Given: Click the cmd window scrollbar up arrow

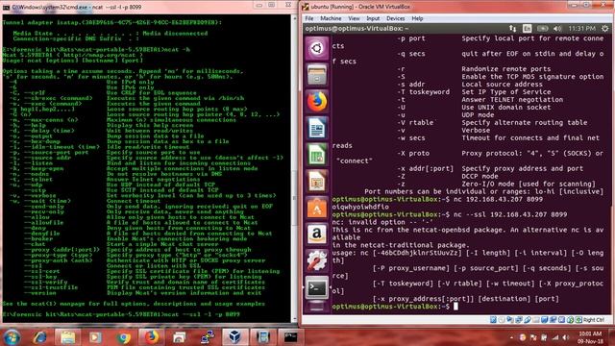Looking at the screenshot, I should click(295, 18).
